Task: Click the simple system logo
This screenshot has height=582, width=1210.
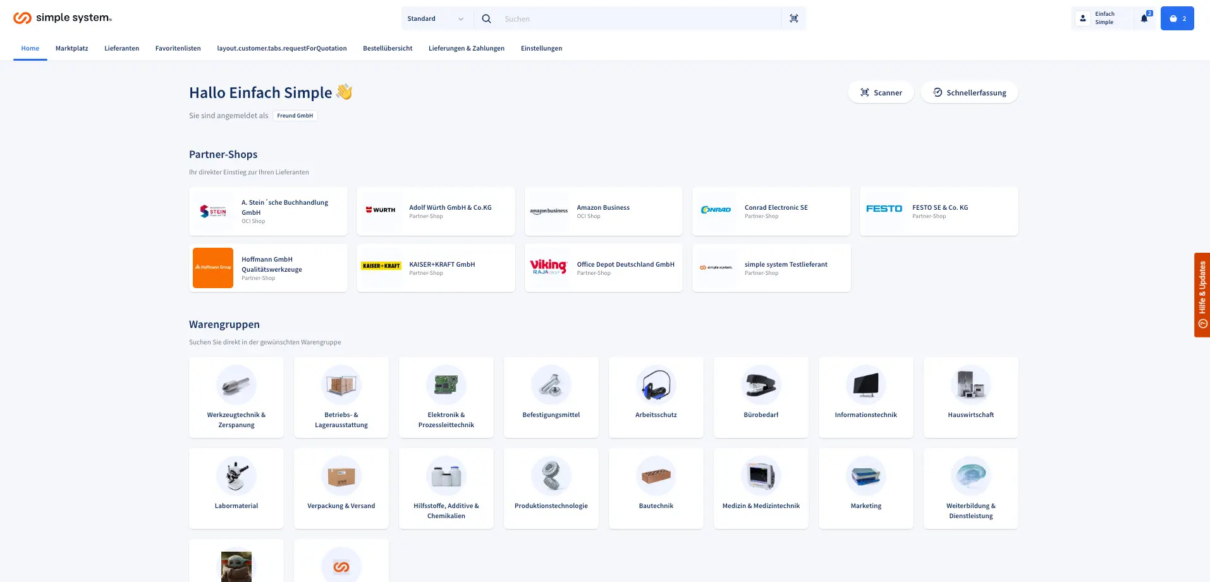Action: [x=63, y=18]
